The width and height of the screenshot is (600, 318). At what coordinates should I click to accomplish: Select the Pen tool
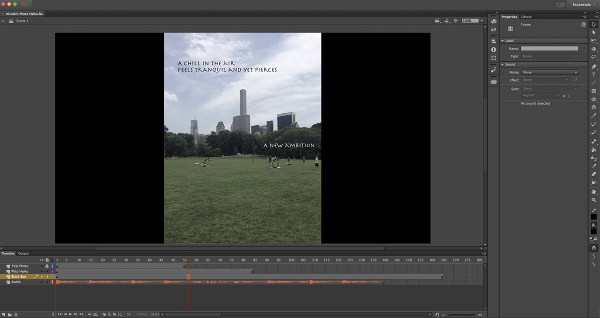point(593,66)
